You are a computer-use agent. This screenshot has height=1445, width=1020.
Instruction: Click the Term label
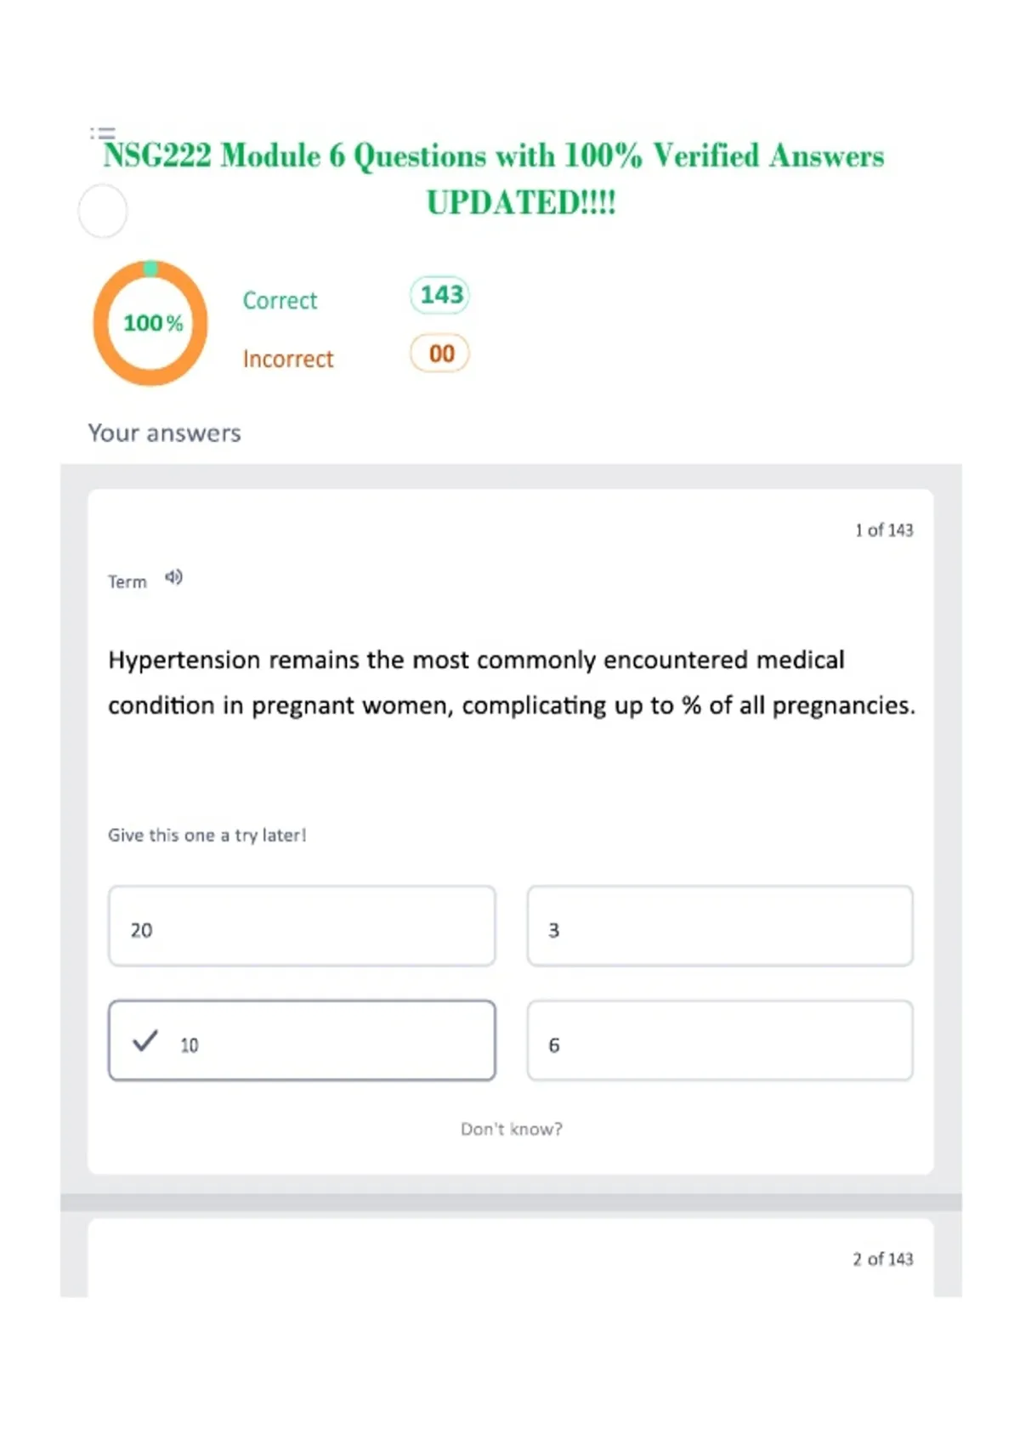pos(127,582)
